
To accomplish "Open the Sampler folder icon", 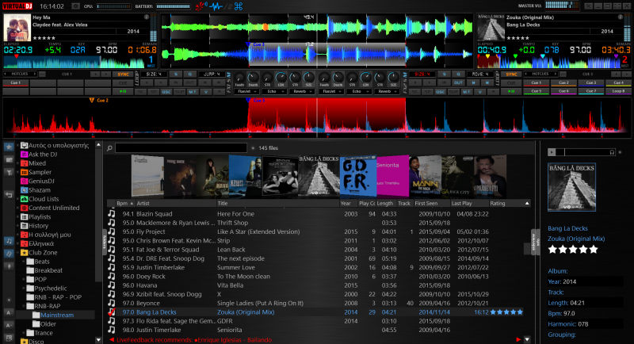I will coord(24,172).
